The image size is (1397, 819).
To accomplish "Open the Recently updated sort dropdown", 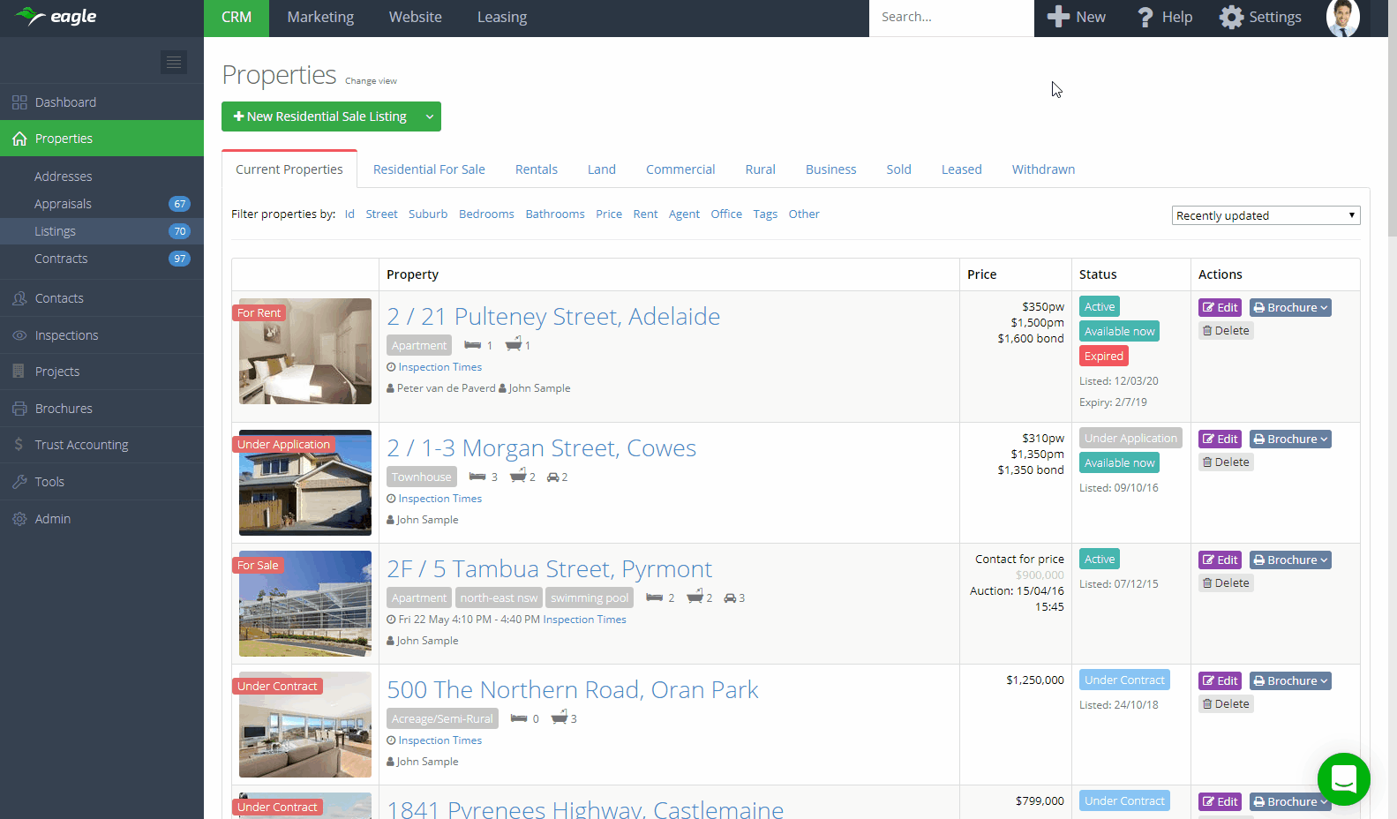I will point(1266,215).
